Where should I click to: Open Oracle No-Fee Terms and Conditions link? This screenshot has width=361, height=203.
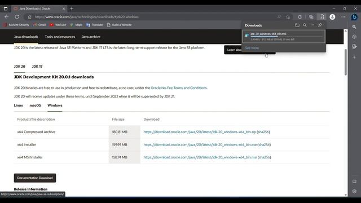click(179, 88)
